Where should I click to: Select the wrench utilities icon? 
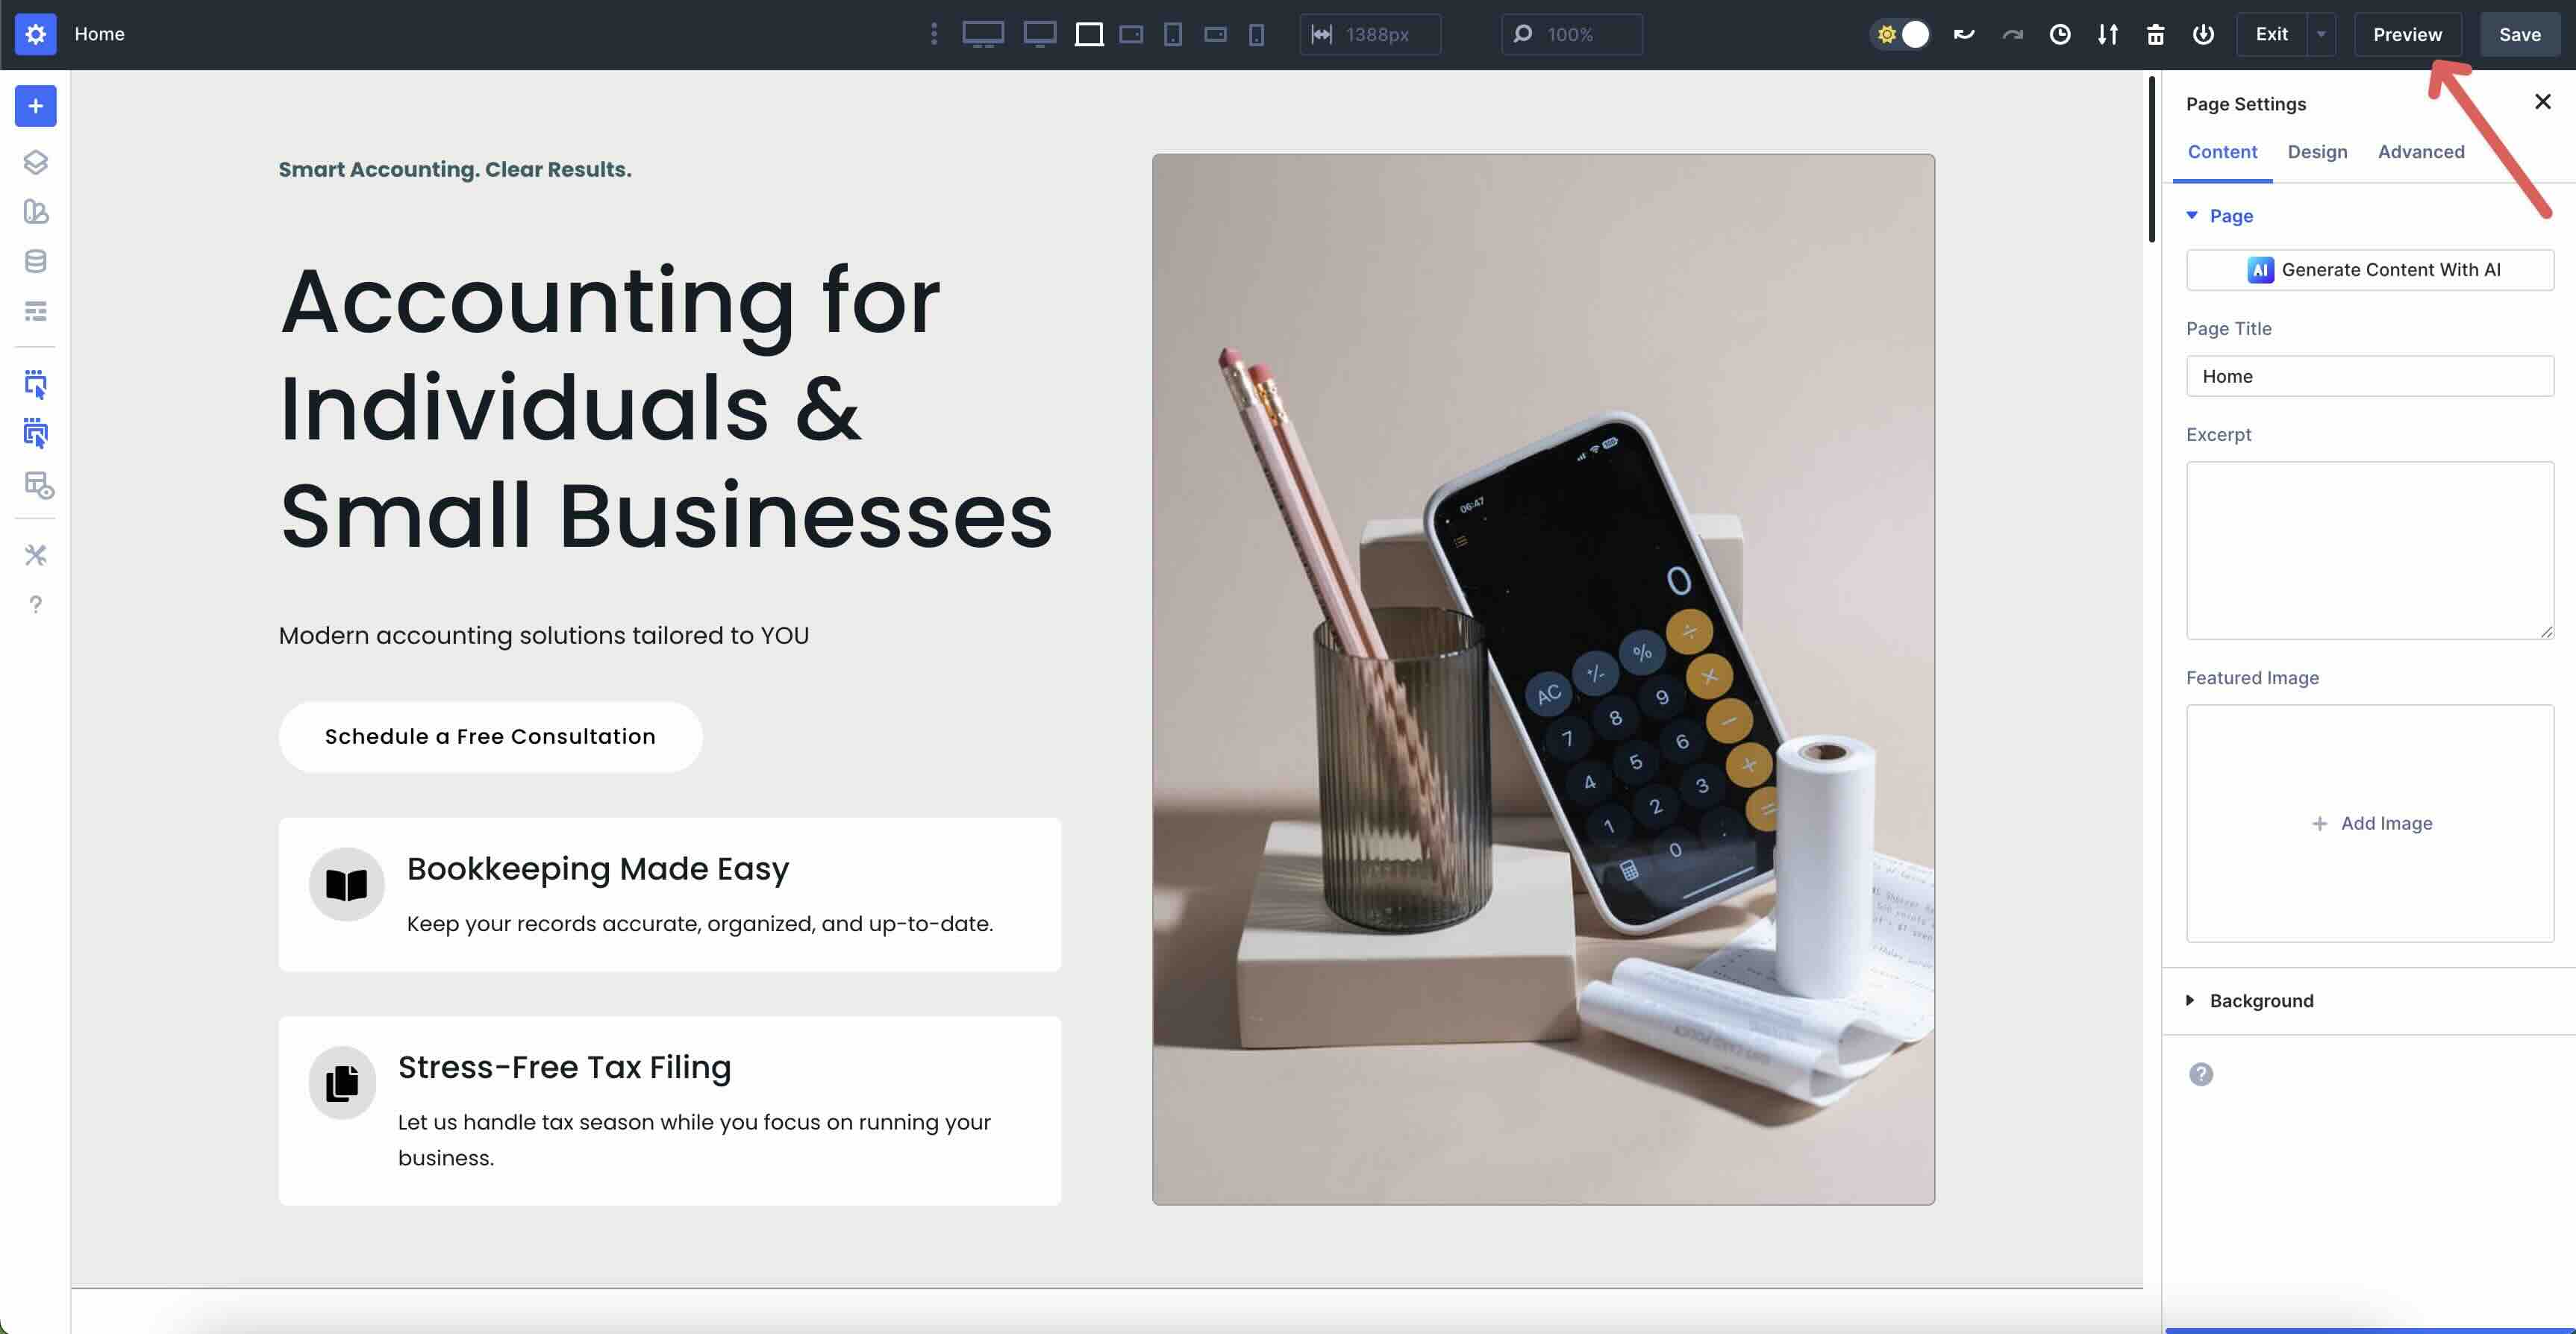coord(36,555)
